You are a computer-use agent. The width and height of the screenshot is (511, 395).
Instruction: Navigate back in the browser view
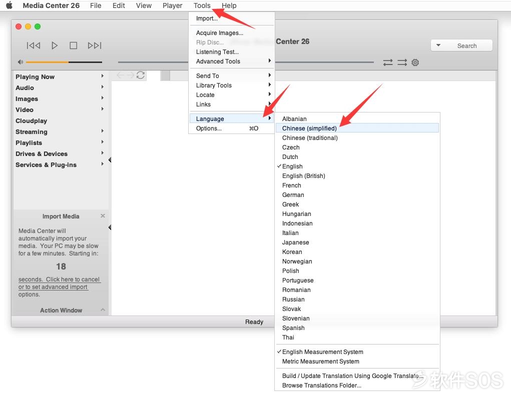point(120,75)
